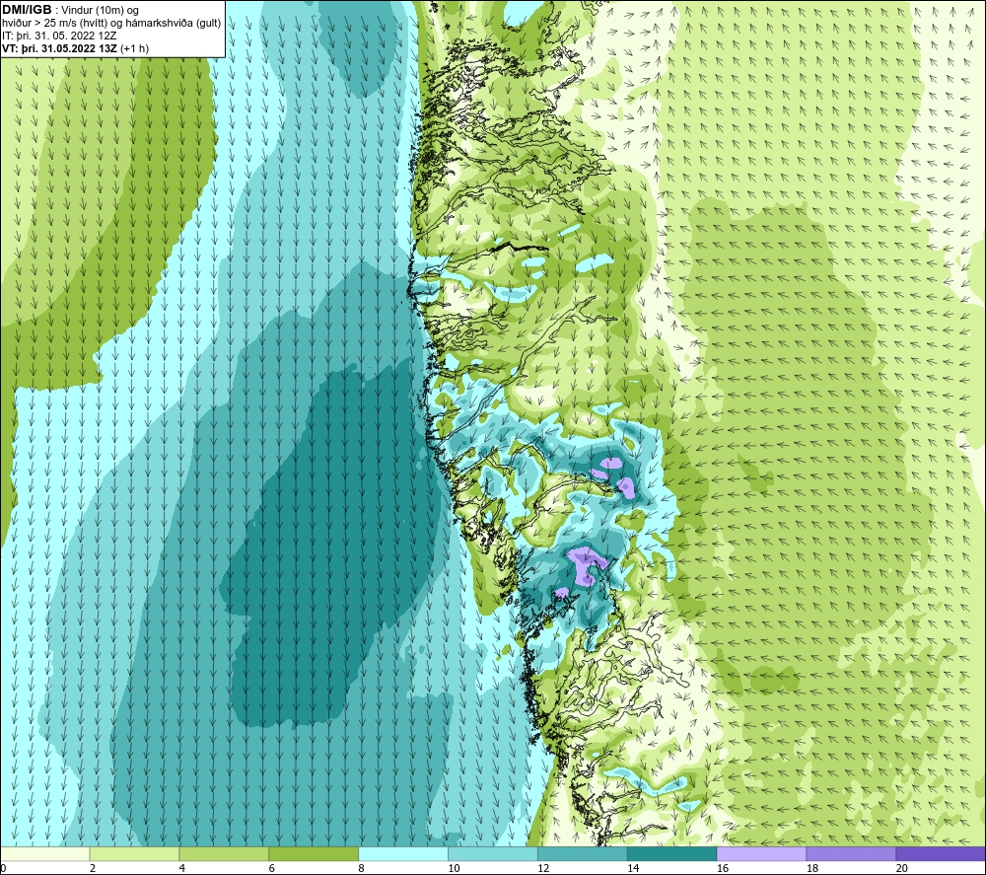Click the 2–4 m/s light green legend swatch
The width and height of the screenshot is (986, 875).
coord(134,853)
